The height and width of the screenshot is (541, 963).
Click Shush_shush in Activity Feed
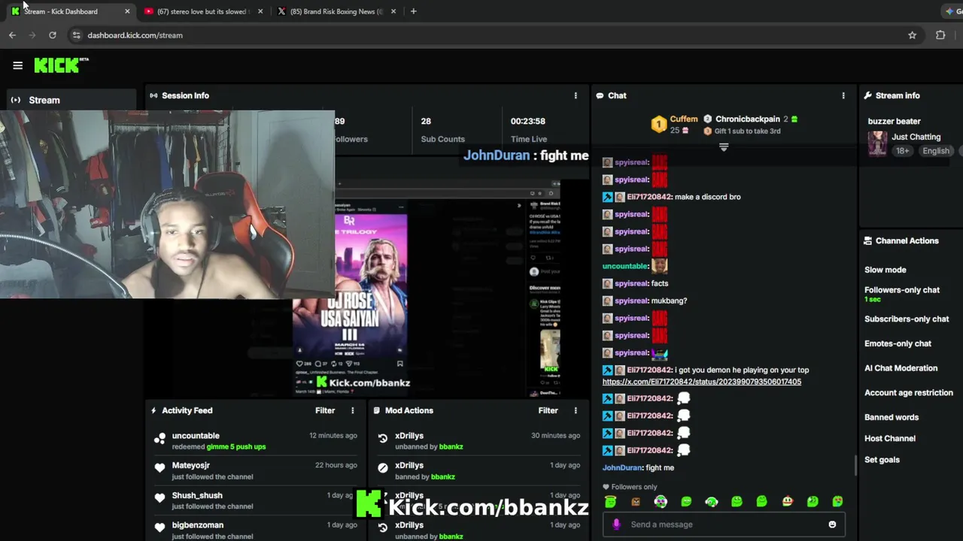pos(197,495)
